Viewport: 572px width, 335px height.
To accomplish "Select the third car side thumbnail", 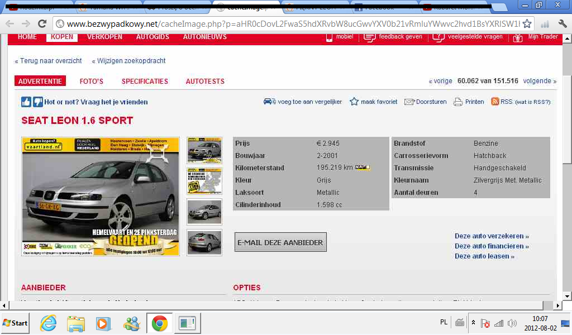I will (x=204, y=212).
